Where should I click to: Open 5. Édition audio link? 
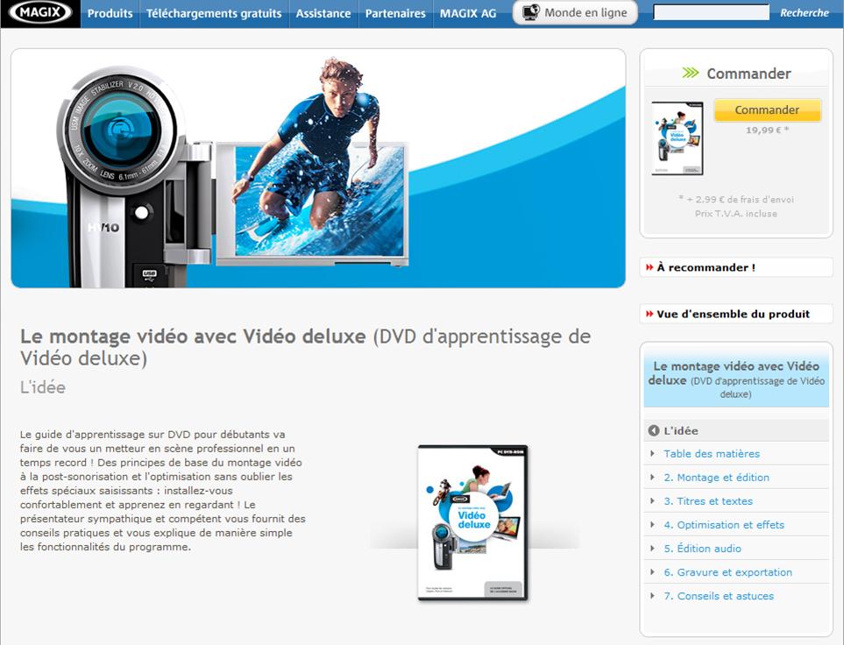(702, 549)
